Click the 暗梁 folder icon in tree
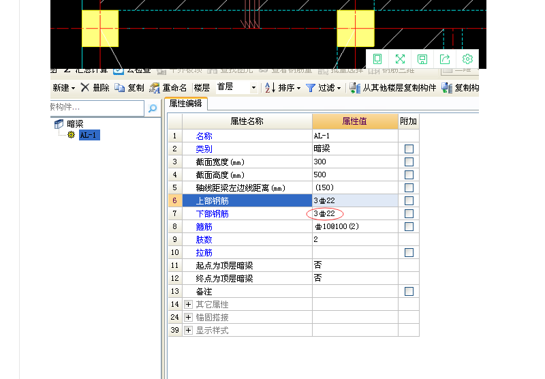The height and width of the screenshot is (379, 545). click(59, 123)
